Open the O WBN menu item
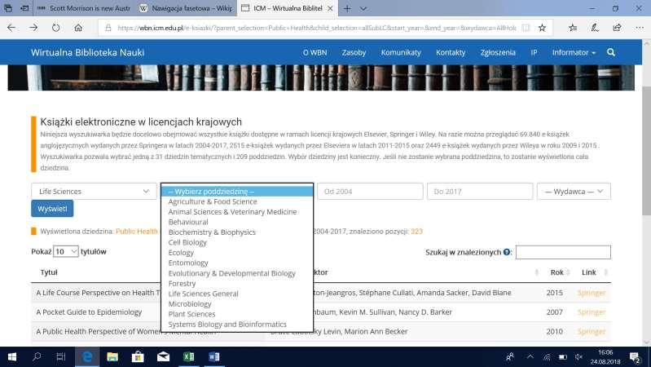This screenshot has height=367, width=651. (x=315, y=52)
